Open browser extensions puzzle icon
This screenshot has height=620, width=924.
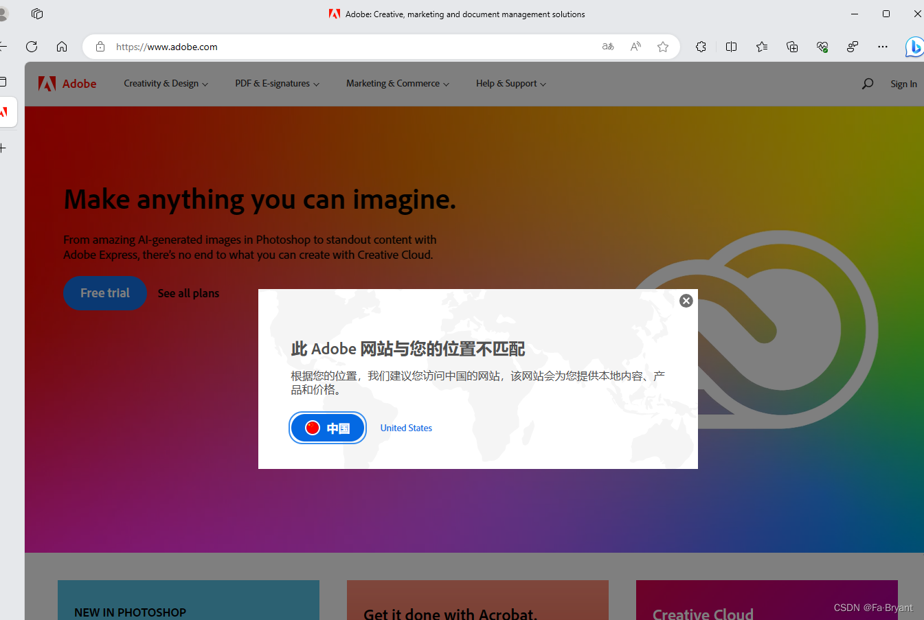pos(701,47)
